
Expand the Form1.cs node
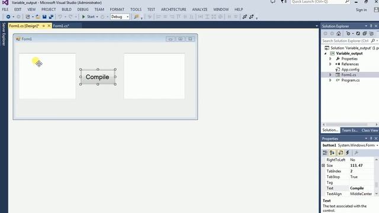coord(330,75)
